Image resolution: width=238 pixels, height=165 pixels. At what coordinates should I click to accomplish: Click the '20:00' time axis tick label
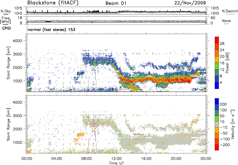point(176,159)
